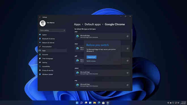Choose Switch anyway in the popup
Viewport: 187px width, 105px height.
(91, 61)
